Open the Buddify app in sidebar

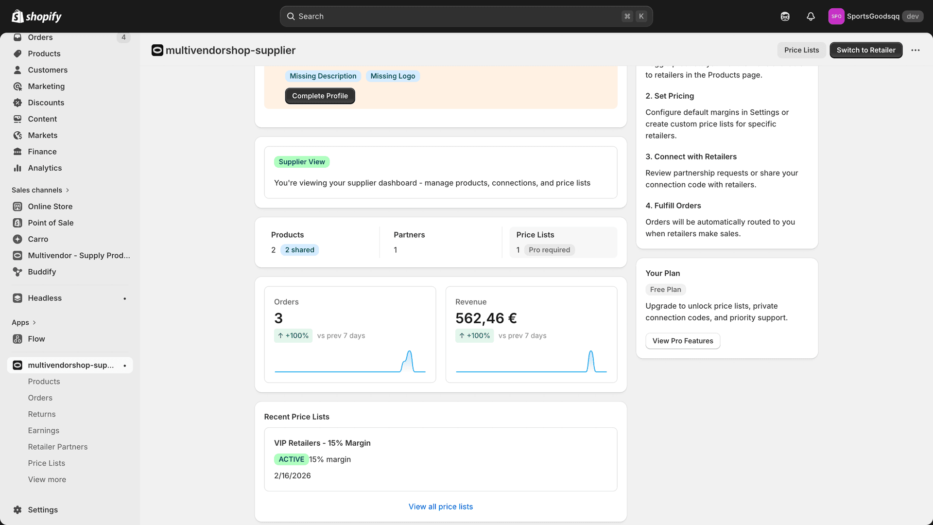coord(42,272)
